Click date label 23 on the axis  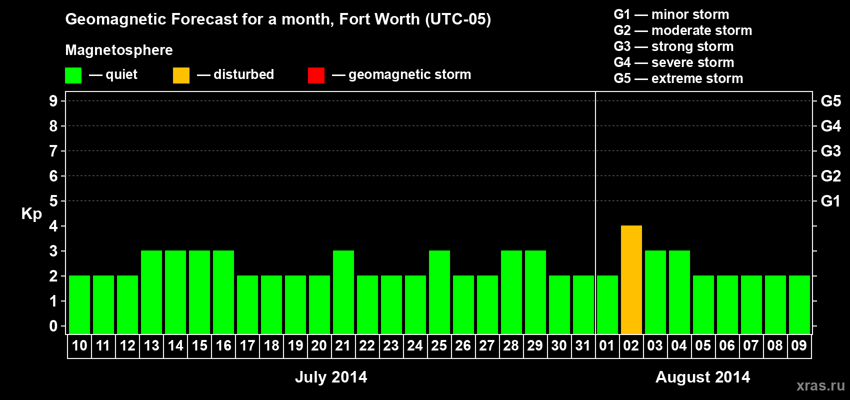click(x=391, y=346)
